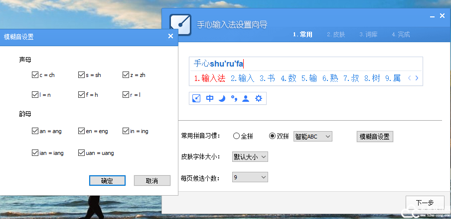Toggle the r = l checkbox
The image size is (451, 219).
(x=132, y=94)
